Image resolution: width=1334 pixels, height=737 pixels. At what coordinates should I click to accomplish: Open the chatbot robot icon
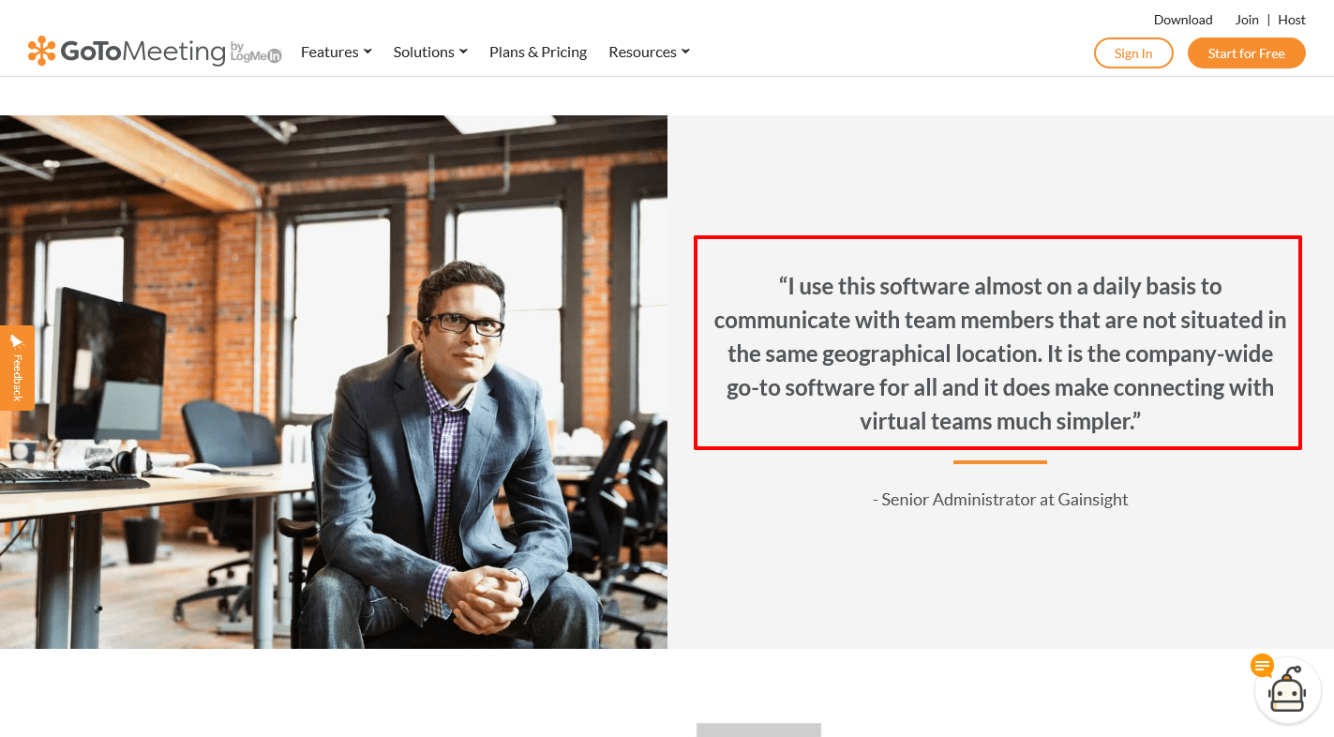click(1287, 690)
